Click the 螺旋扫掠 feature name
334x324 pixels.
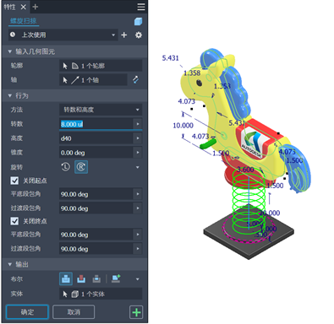[x=24, y=21]
